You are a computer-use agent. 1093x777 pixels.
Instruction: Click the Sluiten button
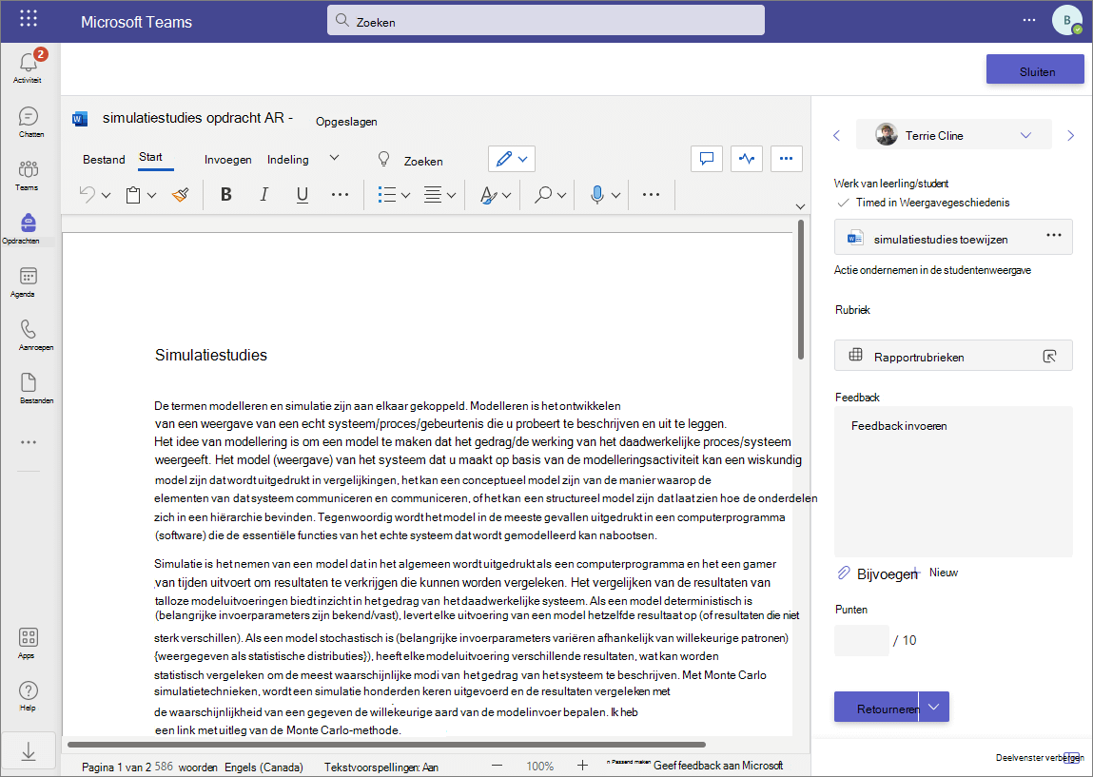(x=1035, y=69)
